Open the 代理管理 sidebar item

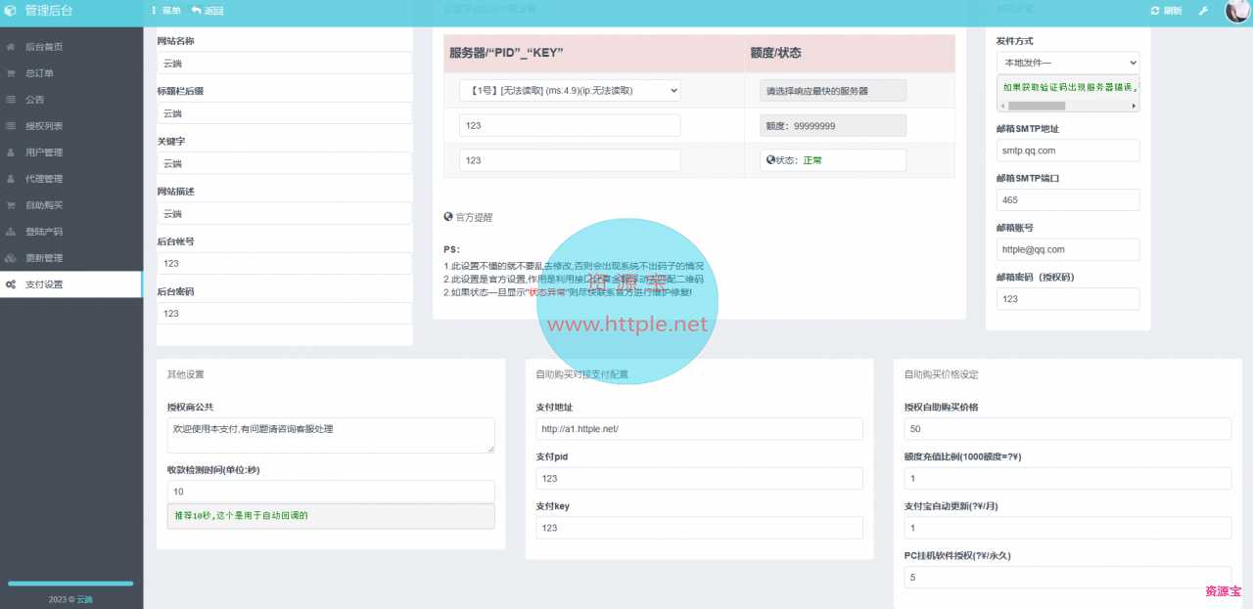pyautogui.click(x=71, y=179)
